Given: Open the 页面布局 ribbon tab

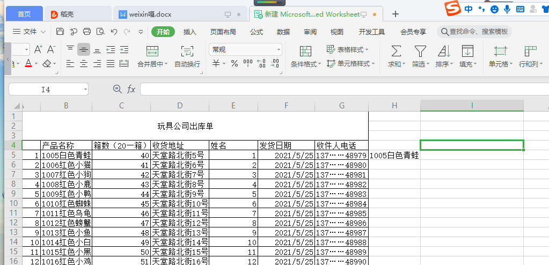Looking at the screenshot, I should [223, 32].
